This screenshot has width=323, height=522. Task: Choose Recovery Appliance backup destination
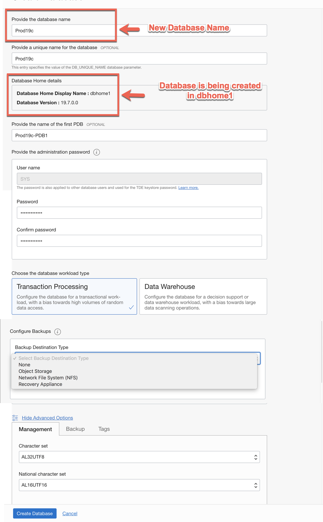[x=40, y=384]
